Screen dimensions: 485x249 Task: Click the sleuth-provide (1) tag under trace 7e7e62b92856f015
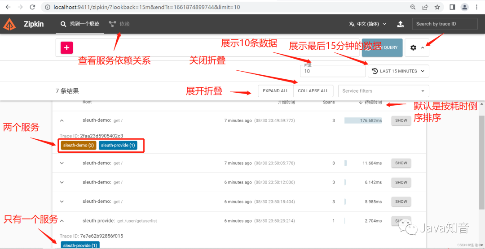click(80, 245)
